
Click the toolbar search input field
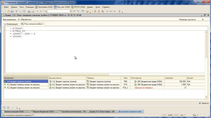point(59,11)
